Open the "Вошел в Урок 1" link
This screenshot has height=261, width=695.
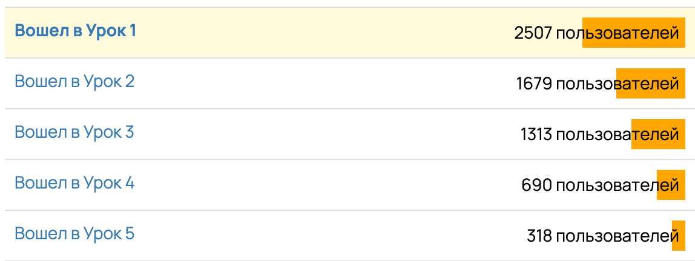(x=75, y=31)
